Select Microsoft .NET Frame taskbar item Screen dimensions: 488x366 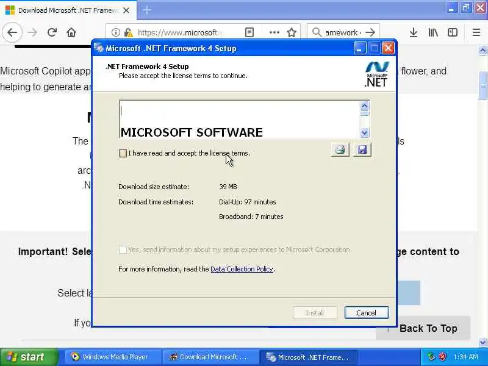coord(308,357)
